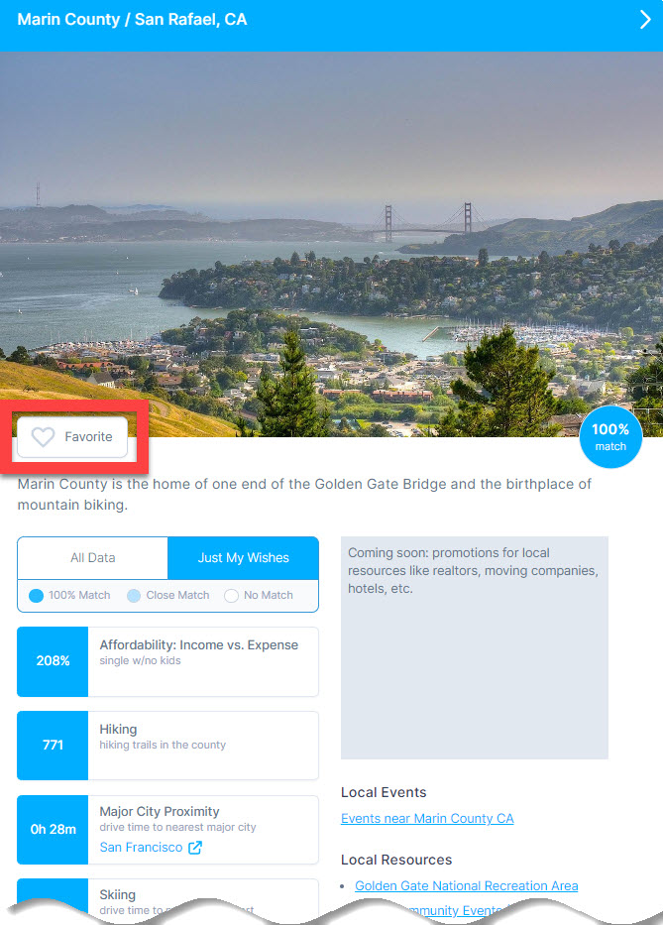Viewport: 663px width, 925px height.
Task: Add Marin County to favorites
Action: [x=72, y=437]
